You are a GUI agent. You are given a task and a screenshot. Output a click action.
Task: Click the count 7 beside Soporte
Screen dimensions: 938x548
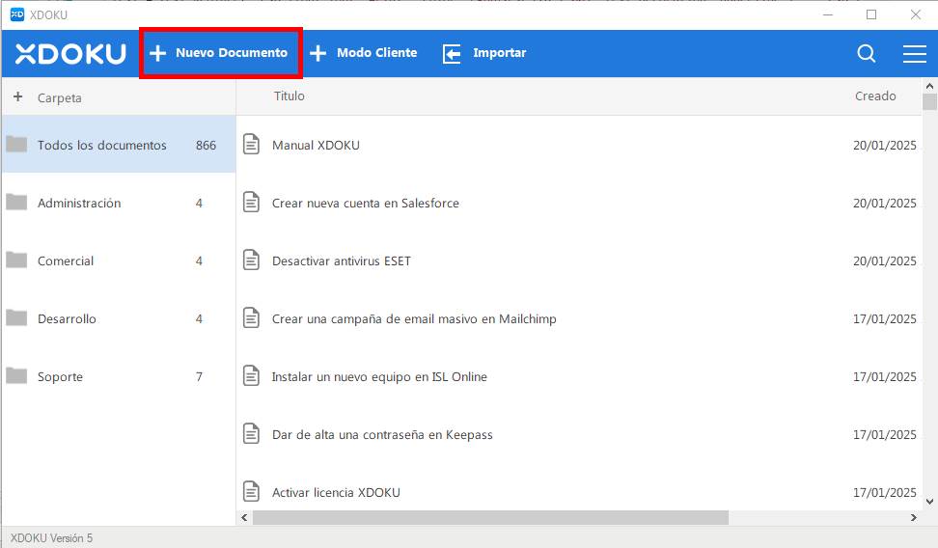pos(199,377)
